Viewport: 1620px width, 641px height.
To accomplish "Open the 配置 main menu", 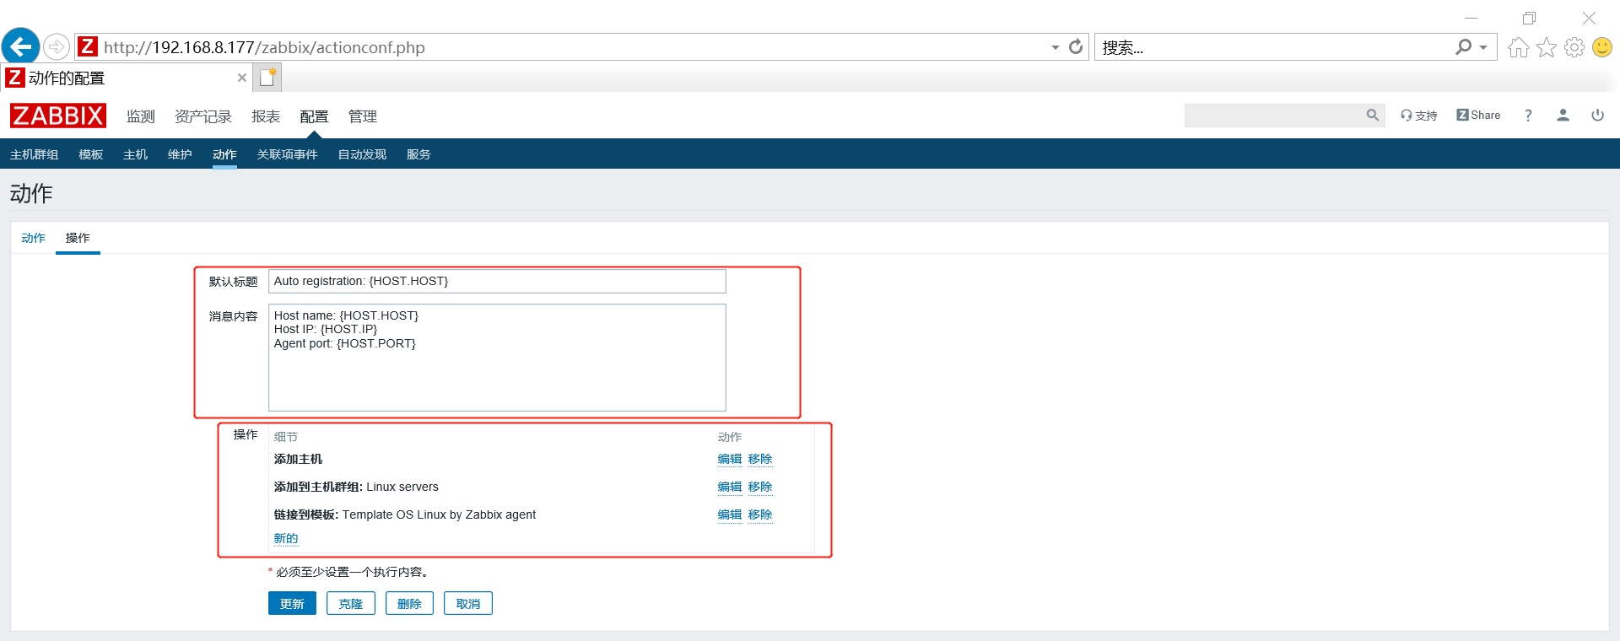I will click(x=314, y=116).
